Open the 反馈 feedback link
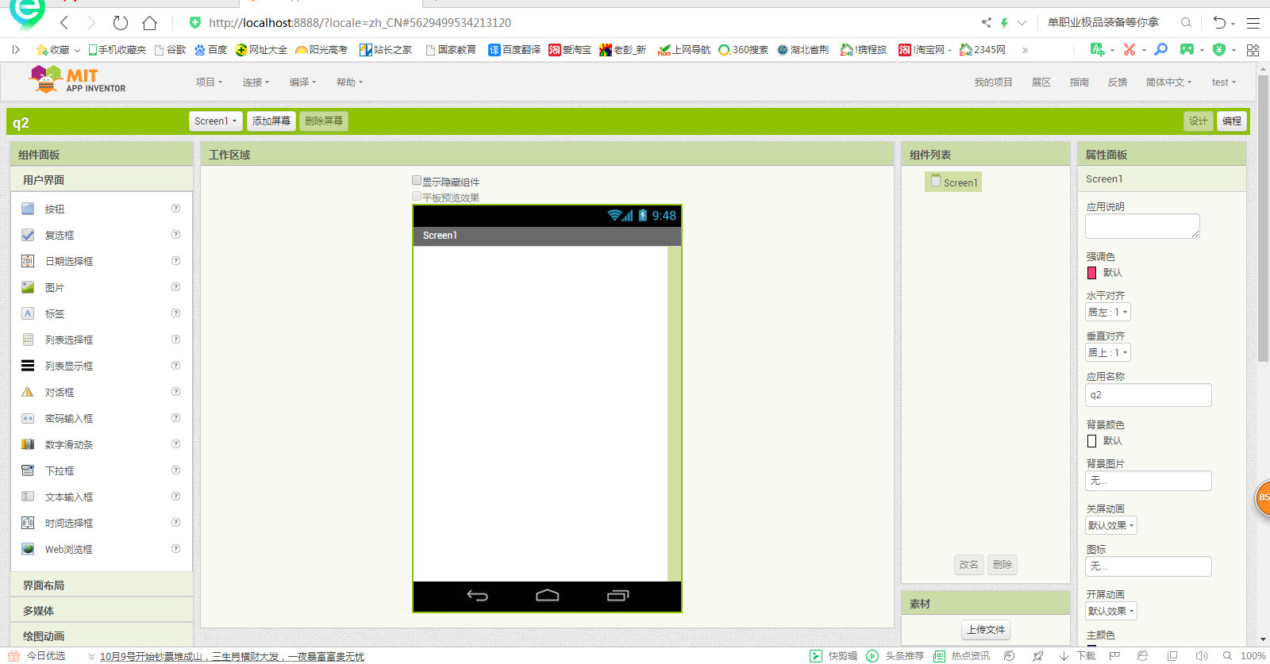1270x664 pixels. pyautogui.click(x=1118, y=83)
